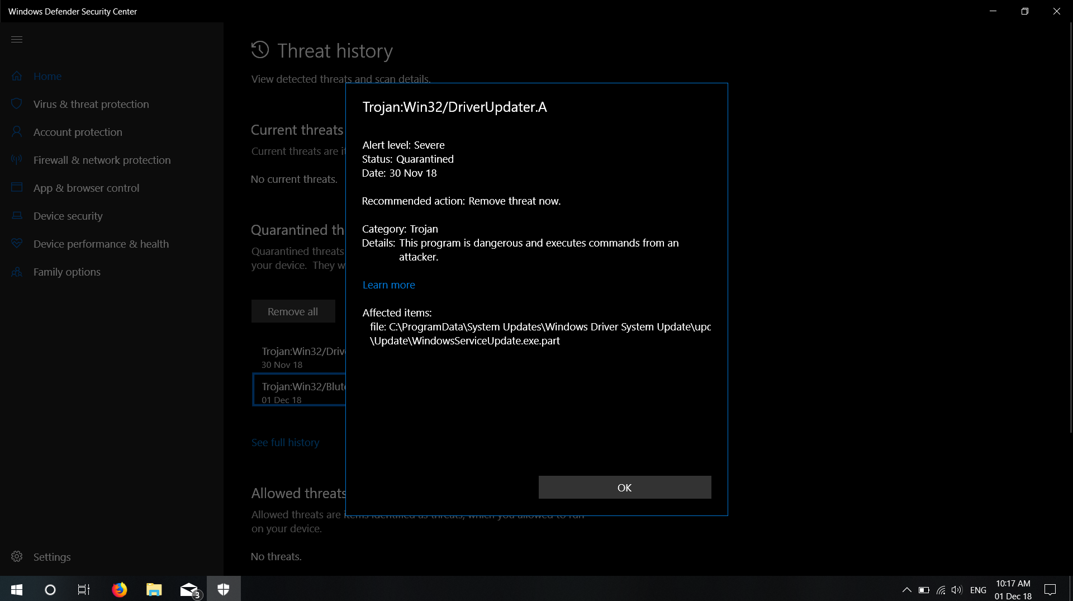1073x601 pixels.
Task: Click the volume speaker icon
Action: tap(957, 590)
